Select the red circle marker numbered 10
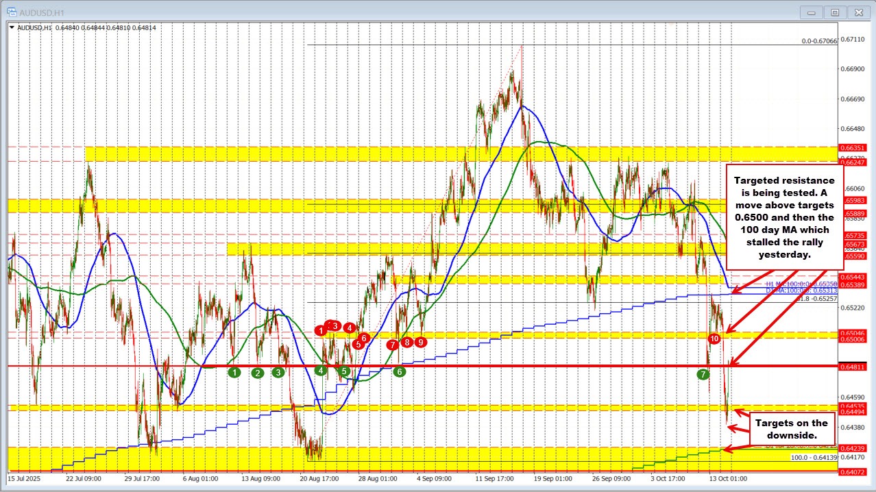 click(714, 339)
